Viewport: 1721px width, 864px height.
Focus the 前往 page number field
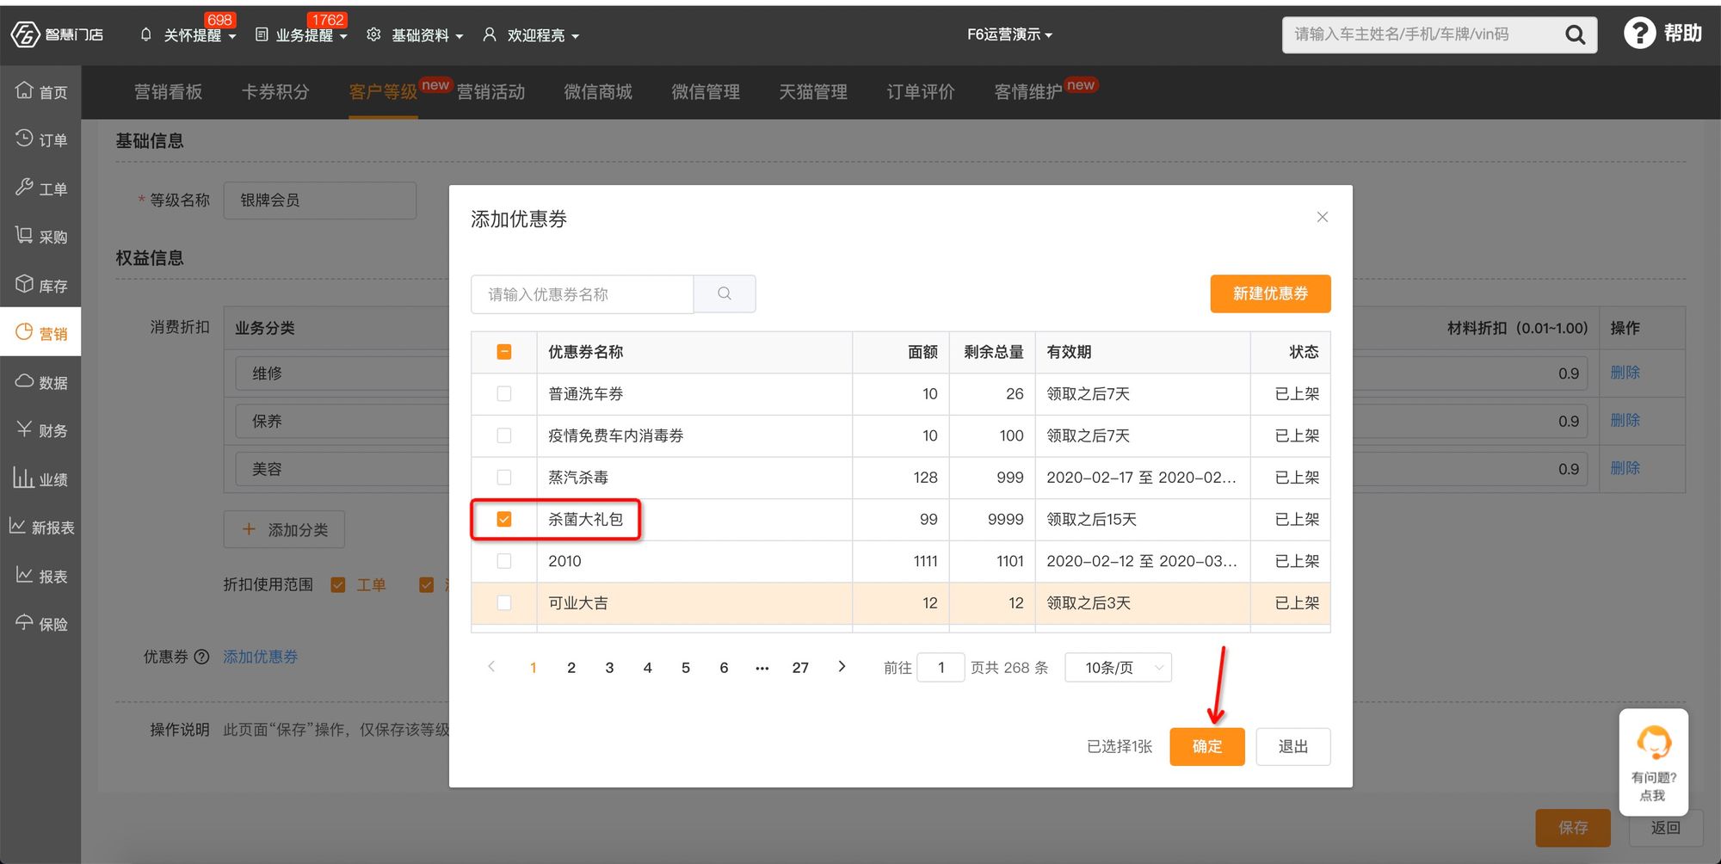[x=941, y=668]
